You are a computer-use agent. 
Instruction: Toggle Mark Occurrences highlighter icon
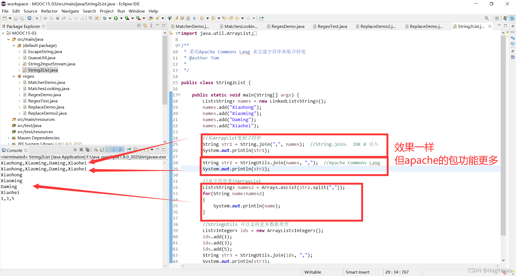(176, 18)
